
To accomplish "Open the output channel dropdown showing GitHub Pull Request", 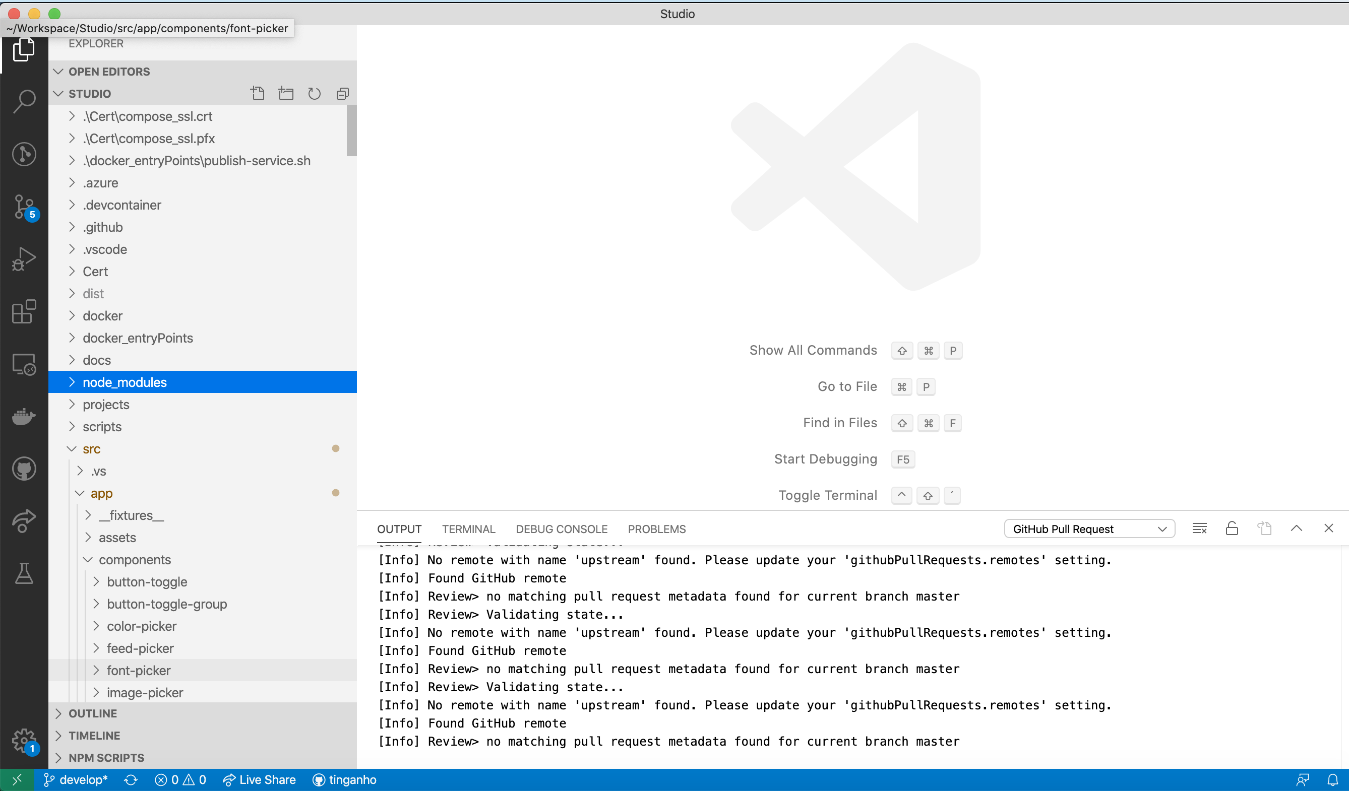I will [1089, 528].
